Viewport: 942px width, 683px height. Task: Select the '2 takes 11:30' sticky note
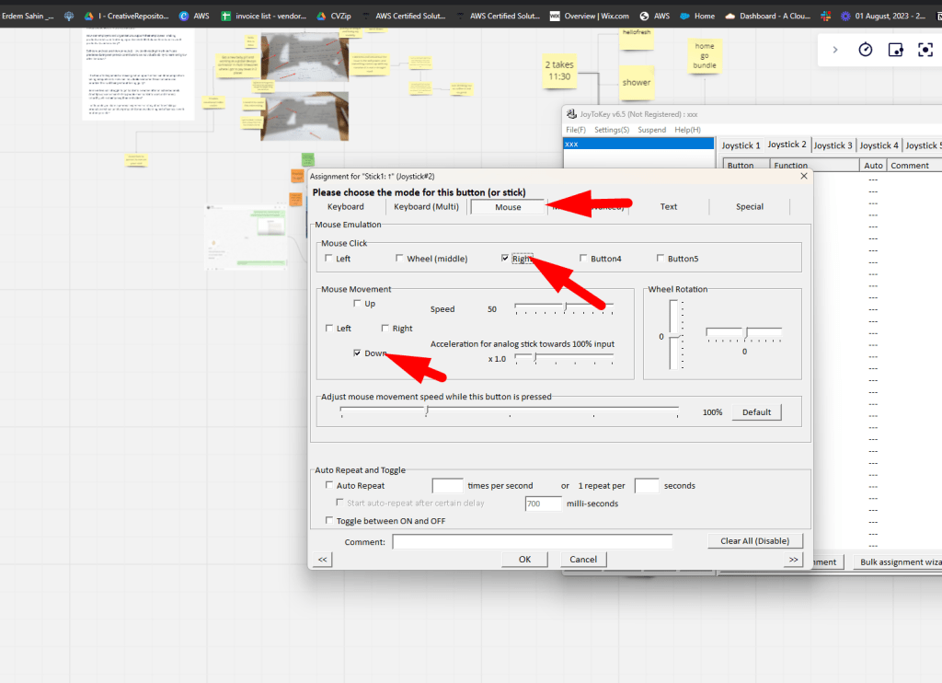[x=559, y=71]
